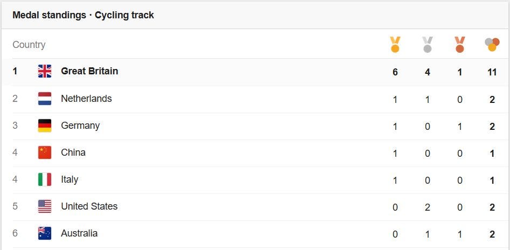Click the Country column header

[29, 45]
